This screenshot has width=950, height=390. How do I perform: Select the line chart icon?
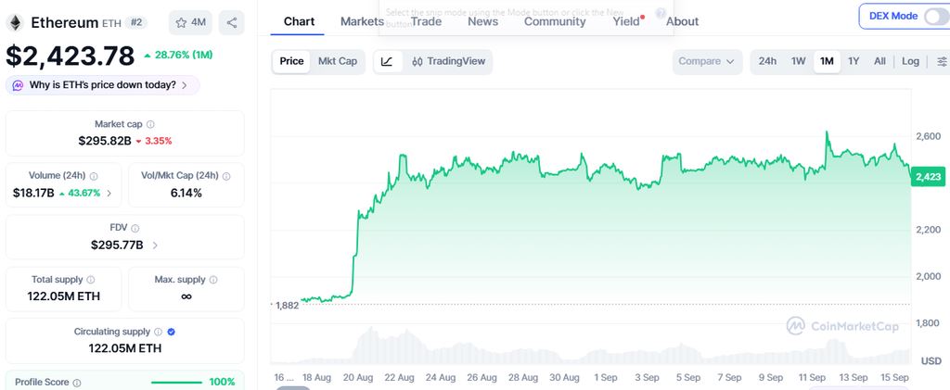pyautogui.click(x=388, y=62)
